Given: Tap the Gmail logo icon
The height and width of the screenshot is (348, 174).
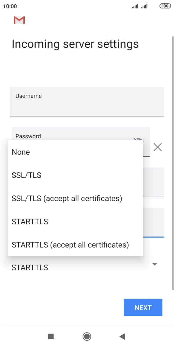Looking at the screenshot, I should click(x=19, y=20).
